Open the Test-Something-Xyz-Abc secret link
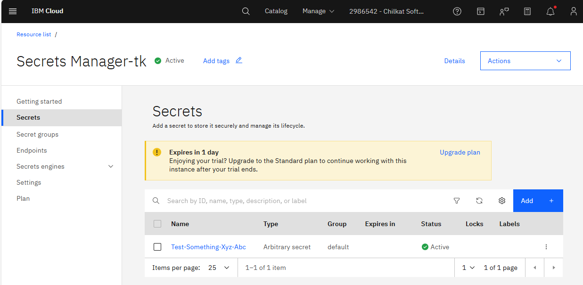Viewport: 583px width, 285px height. click(x=208, y=247)
